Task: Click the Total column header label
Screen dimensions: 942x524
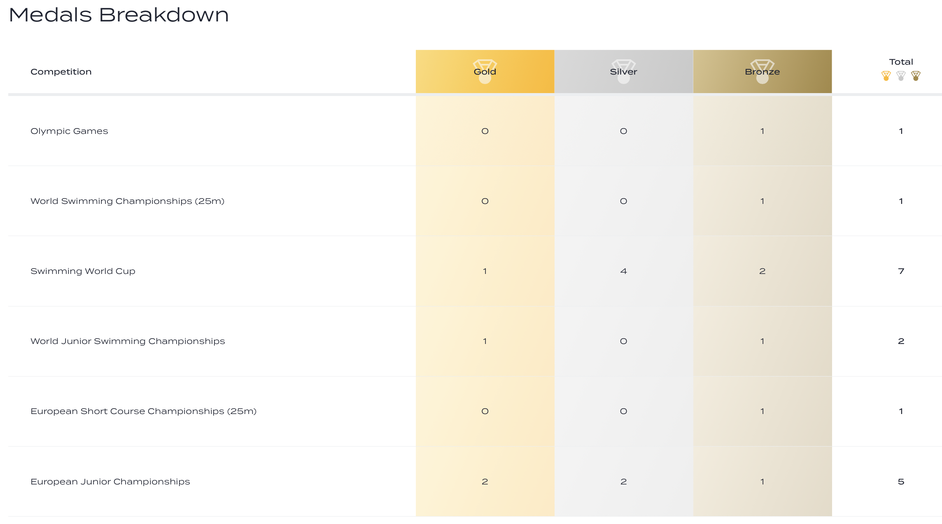Action: pyautogui.click(x=901, y=62)
